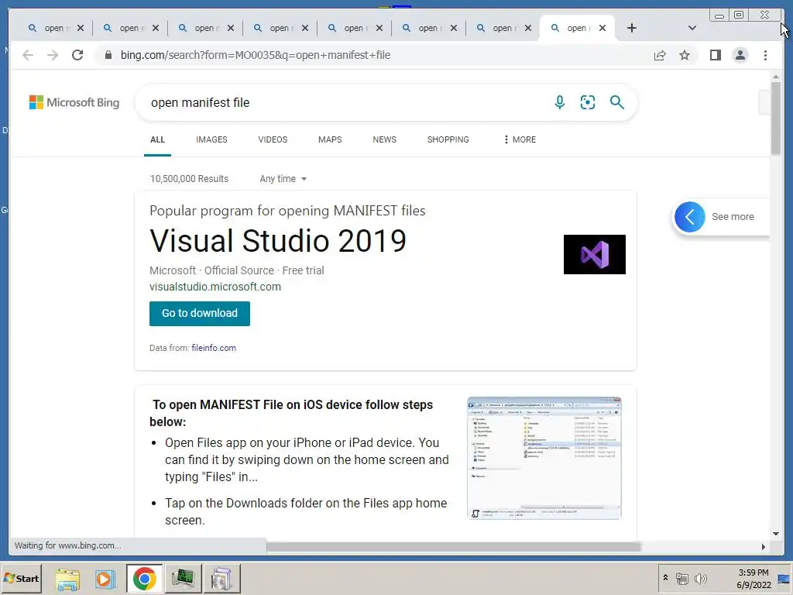Search using an image icon
793x595 pixels.
click(x=587, y=102)
